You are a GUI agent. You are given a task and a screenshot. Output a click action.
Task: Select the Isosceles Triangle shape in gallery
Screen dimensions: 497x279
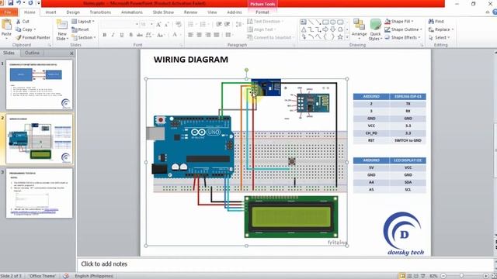click(304, 29)
